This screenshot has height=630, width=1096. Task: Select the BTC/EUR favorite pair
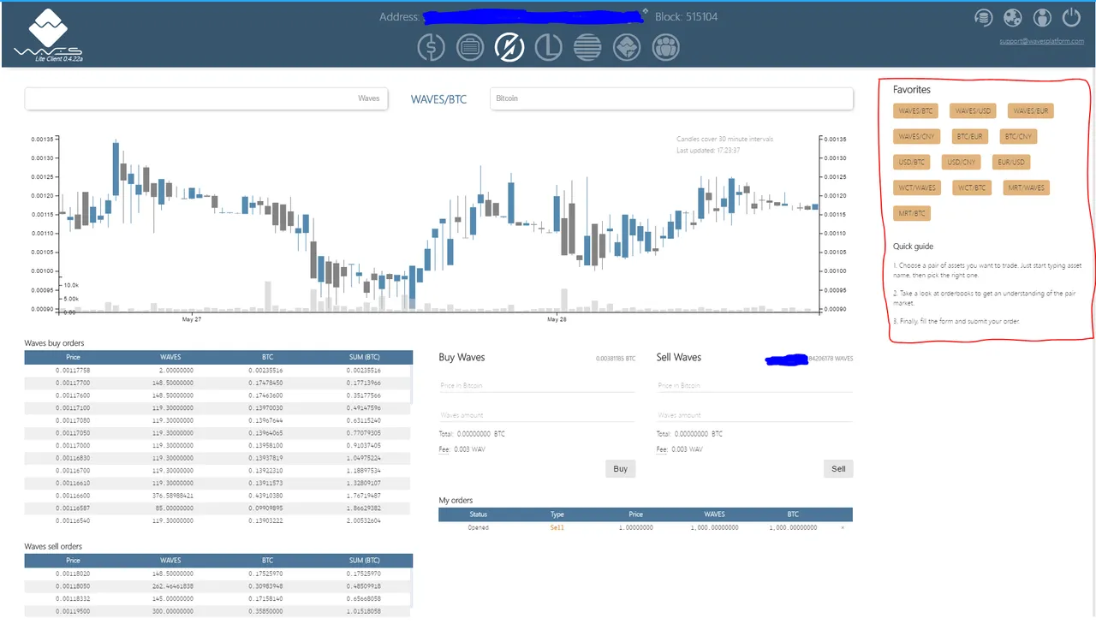[970, 136]
